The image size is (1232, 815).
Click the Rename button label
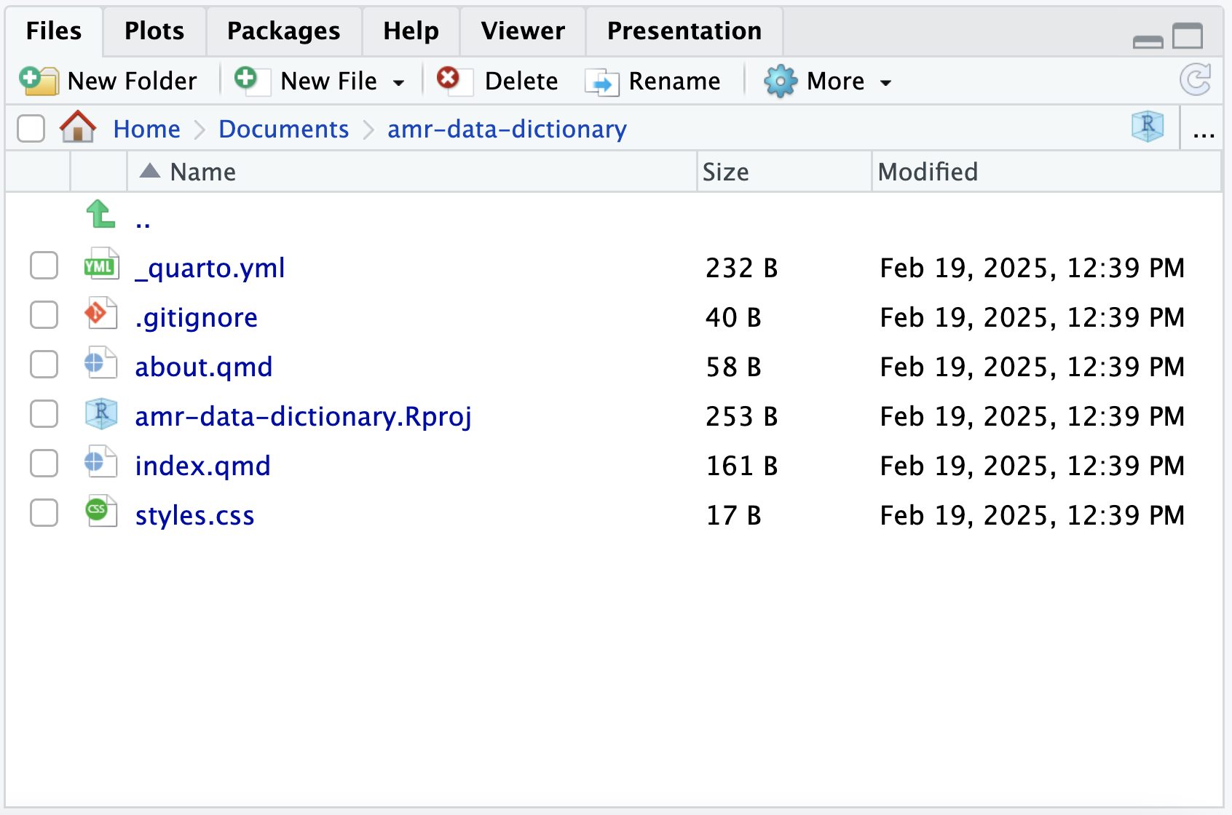point(674,81)
